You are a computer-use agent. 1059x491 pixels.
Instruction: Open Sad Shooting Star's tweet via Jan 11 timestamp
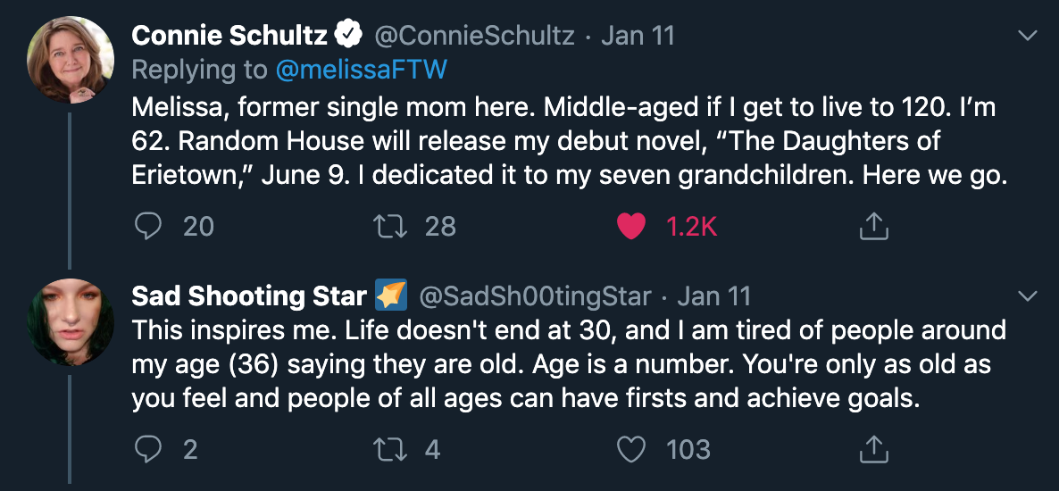(714, 295)
